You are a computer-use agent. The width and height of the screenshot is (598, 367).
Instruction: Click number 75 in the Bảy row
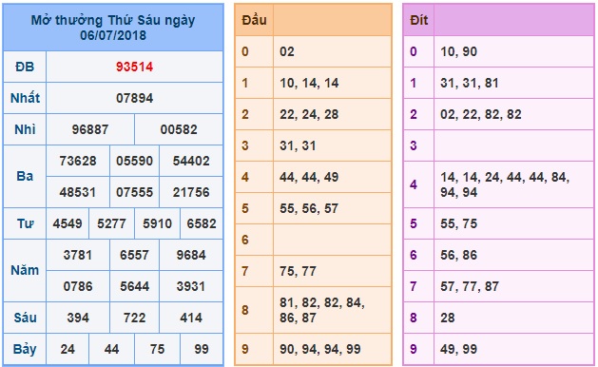tap(157, 349)
